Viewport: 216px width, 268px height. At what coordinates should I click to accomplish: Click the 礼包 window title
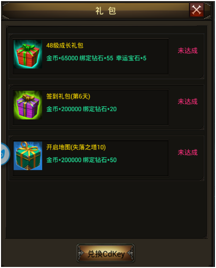click(x=106, y=11)
